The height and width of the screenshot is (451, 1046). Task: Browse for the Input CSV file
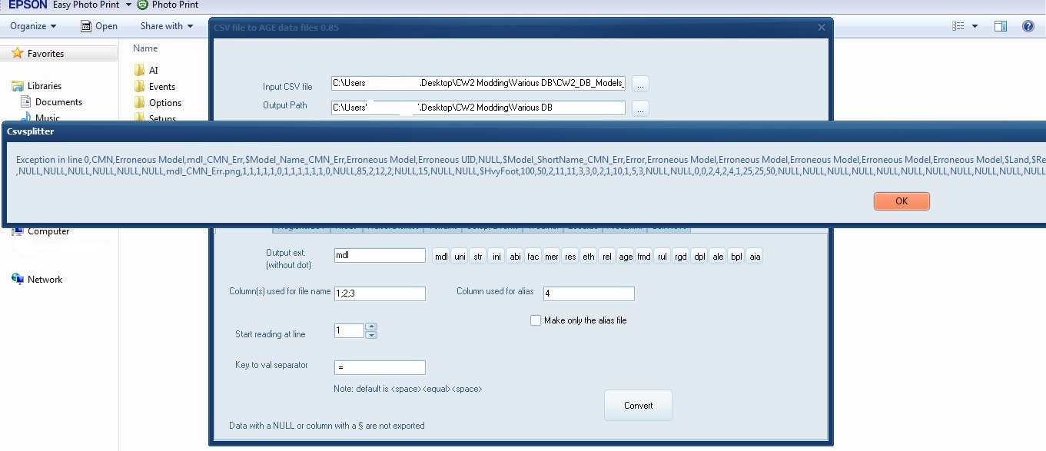(640, 85)
